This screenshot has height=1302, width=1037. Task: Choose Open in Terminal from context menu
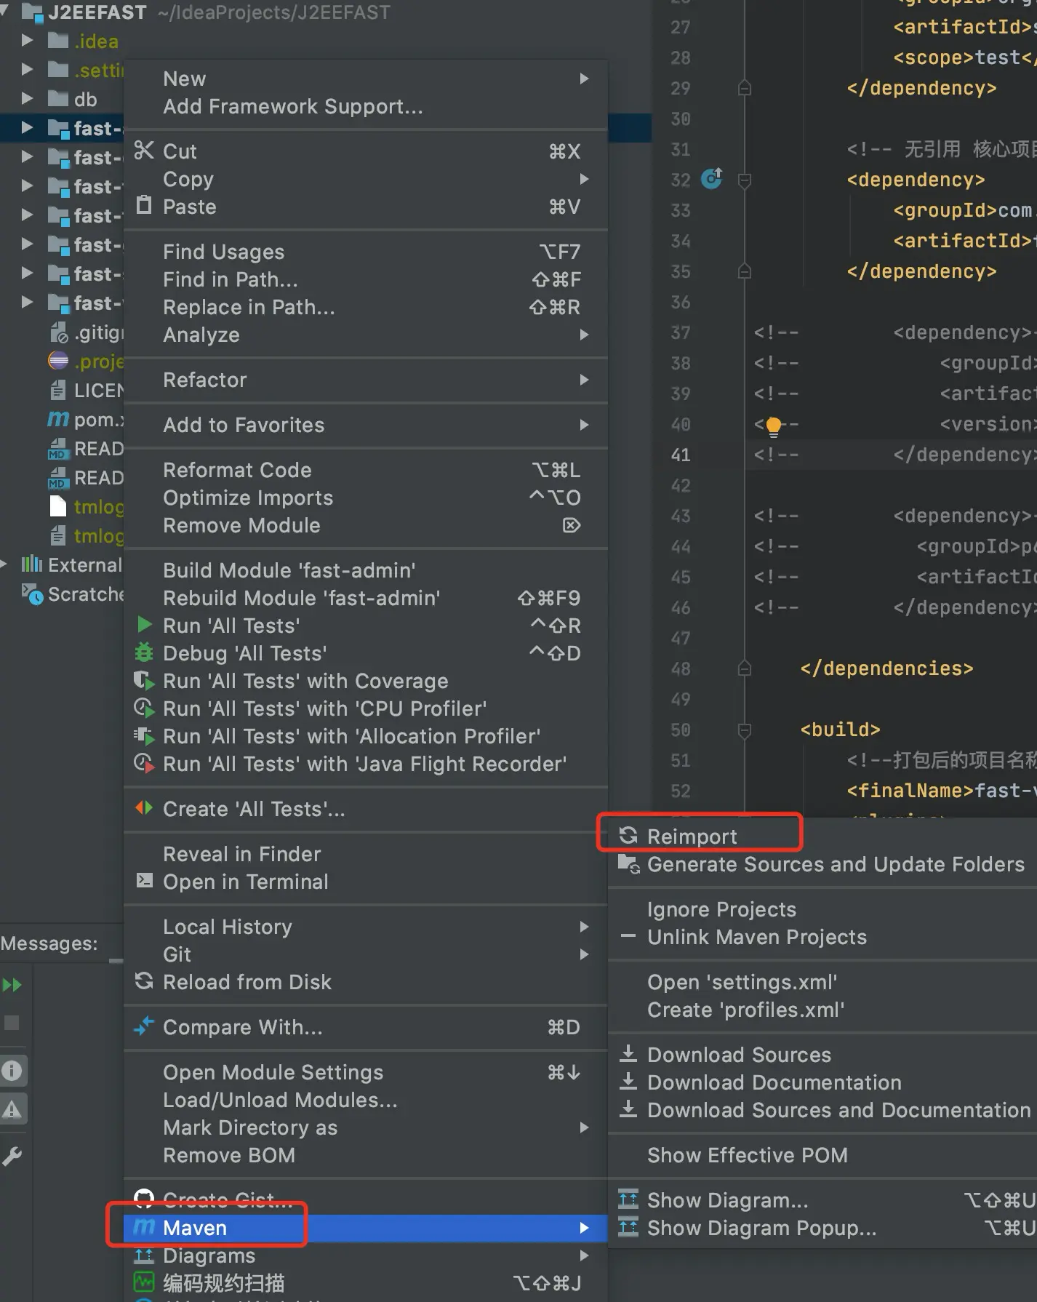point(246,882)
